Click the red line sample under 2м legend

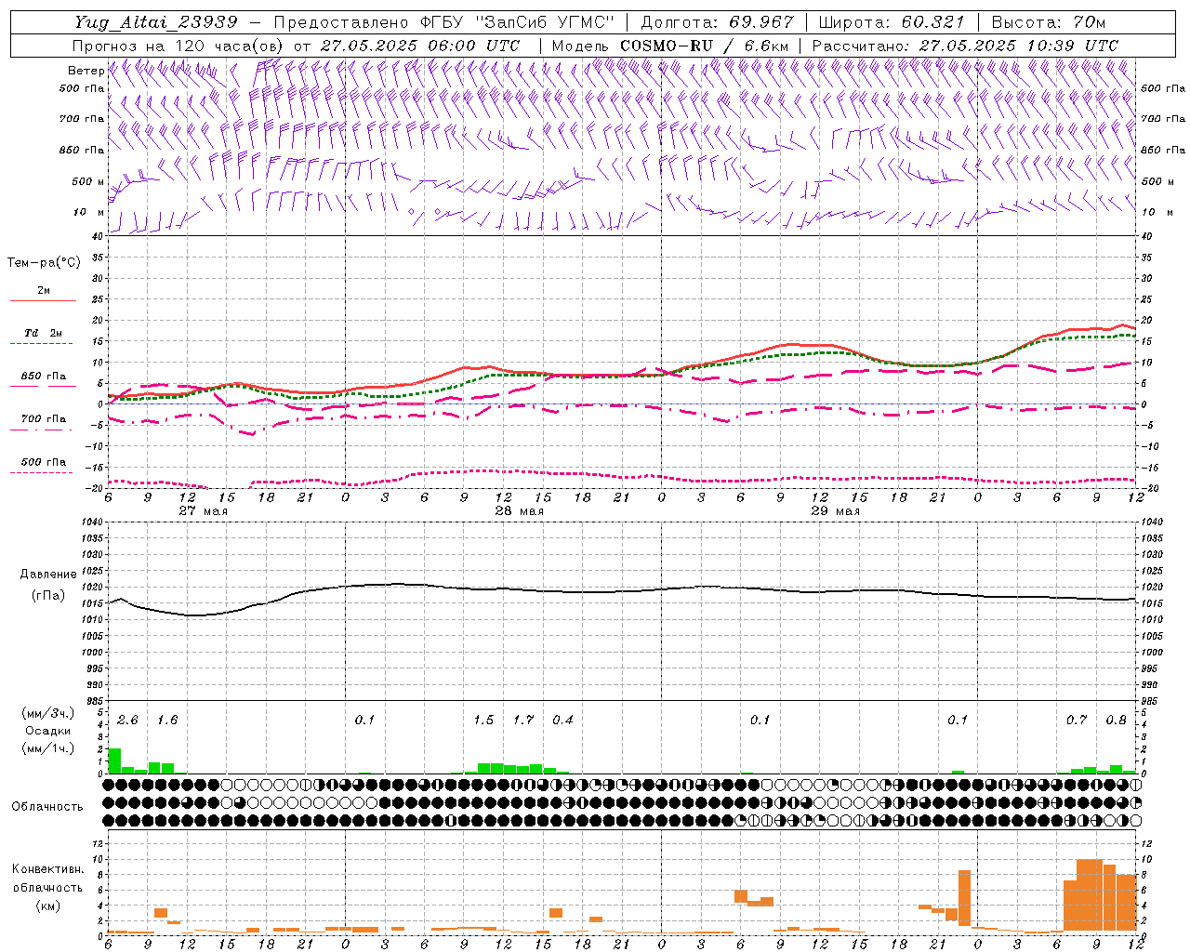click(x=43, y=301)
